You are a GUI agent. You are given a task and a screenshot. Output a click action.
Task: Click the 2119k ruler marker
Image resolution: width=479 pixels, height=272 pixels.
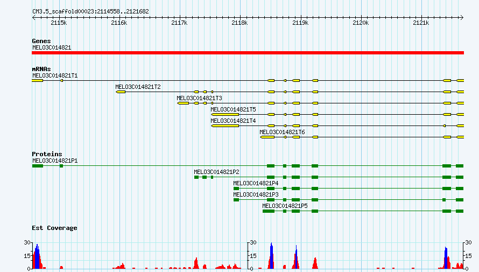point(300,23)
